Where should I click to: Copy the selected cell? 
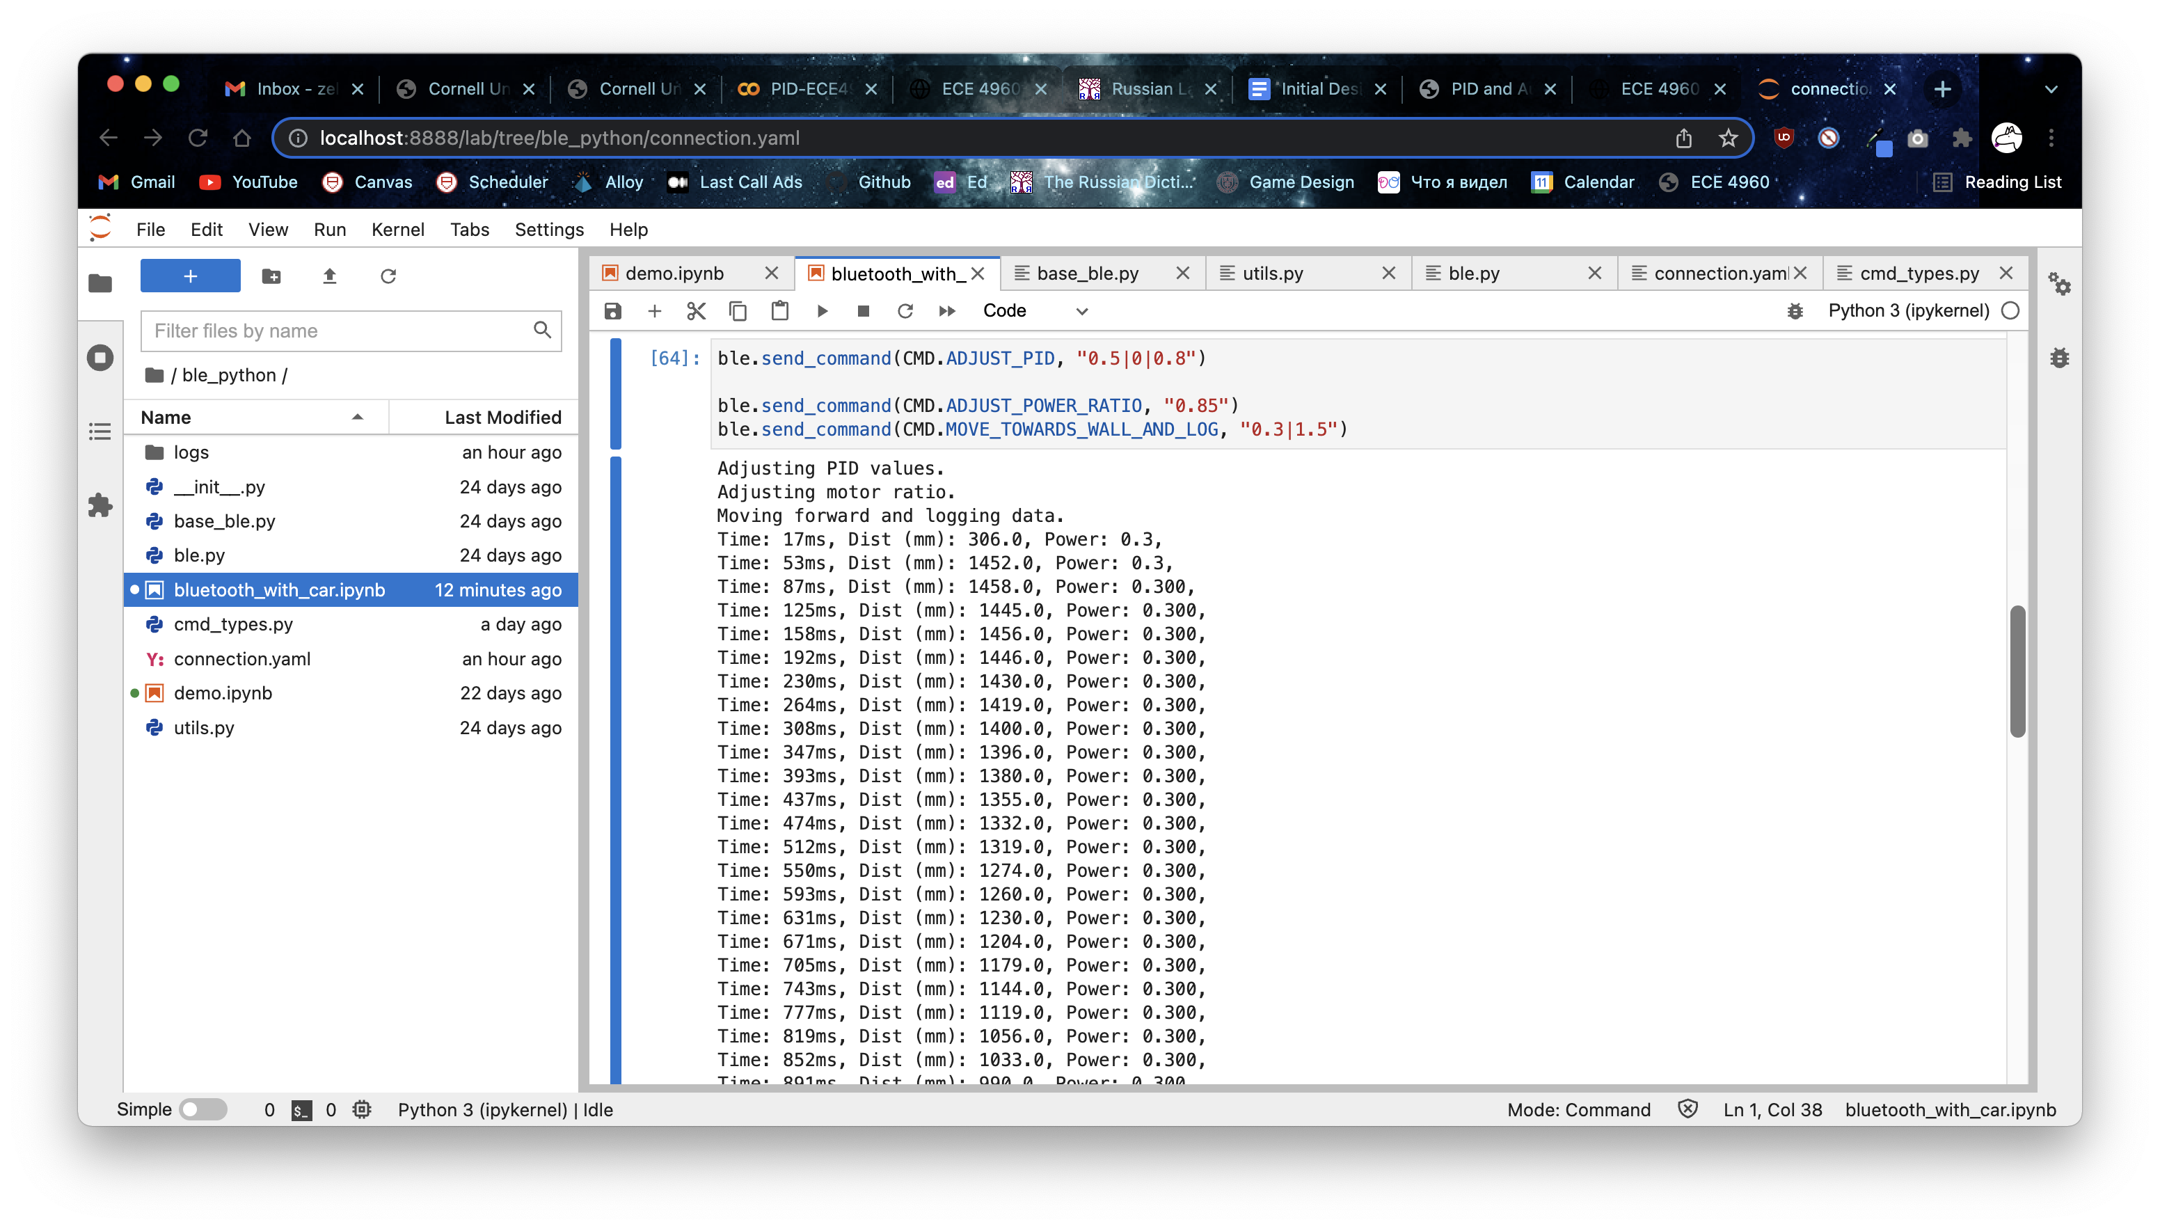(738, 310)
